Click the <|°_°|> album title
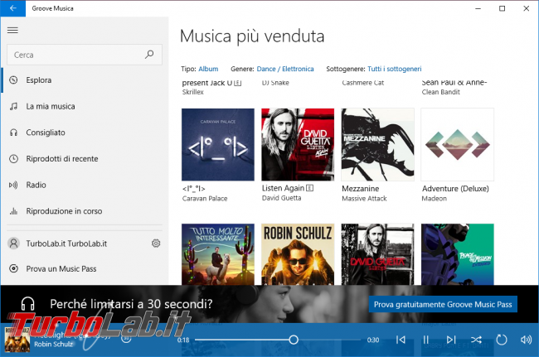This screenshot has width=539, height=357. coord(193,189)
